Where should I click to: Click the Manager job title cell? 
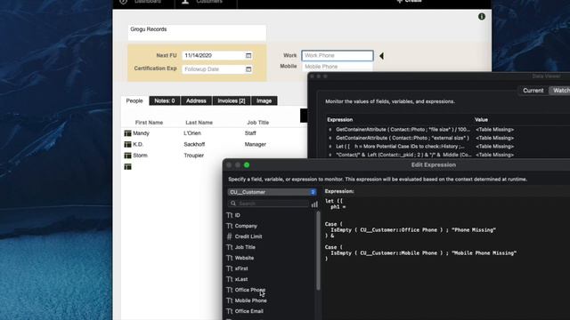click(x=256, y=144)
